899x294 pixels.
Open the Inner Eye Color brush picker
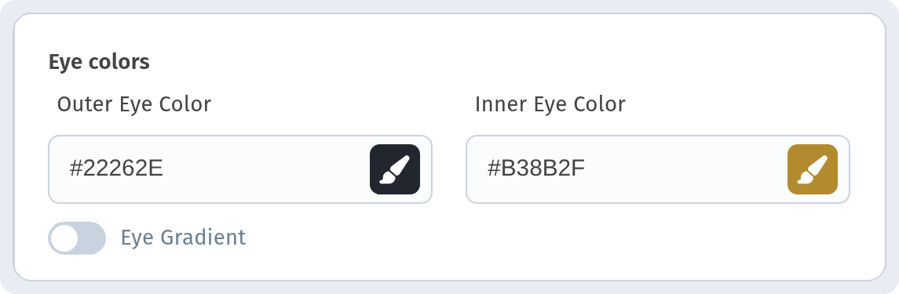[x=813, y=169]
